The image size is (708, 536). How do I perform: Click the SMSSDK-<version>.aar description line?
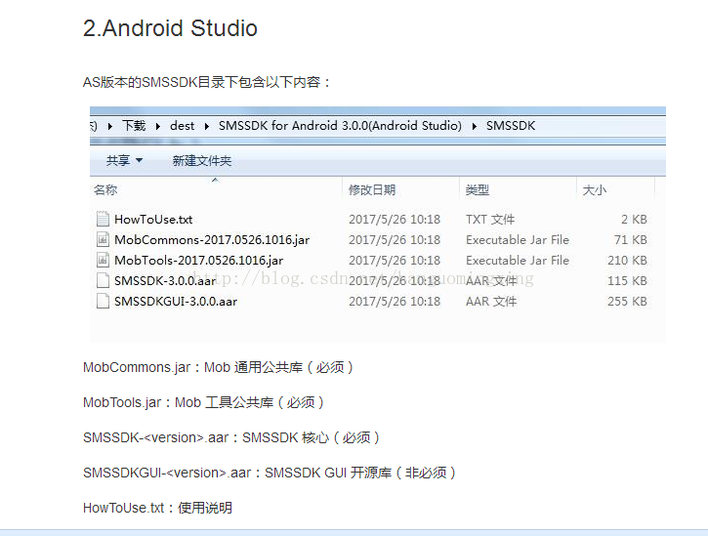[x=231, y=437]
